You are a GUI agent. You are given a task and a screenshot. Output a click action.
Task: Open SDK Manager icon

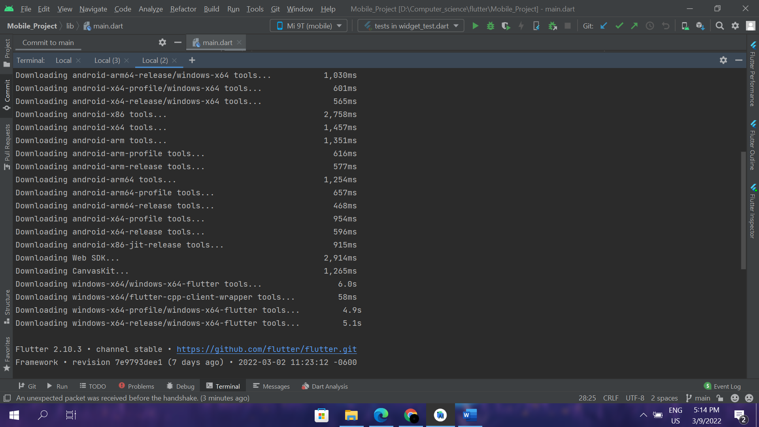[x=700, y=26]
